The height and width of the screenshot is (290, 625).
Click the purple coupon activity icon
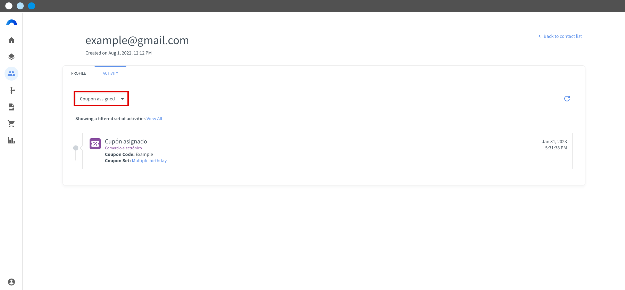(x=95, y=144)
